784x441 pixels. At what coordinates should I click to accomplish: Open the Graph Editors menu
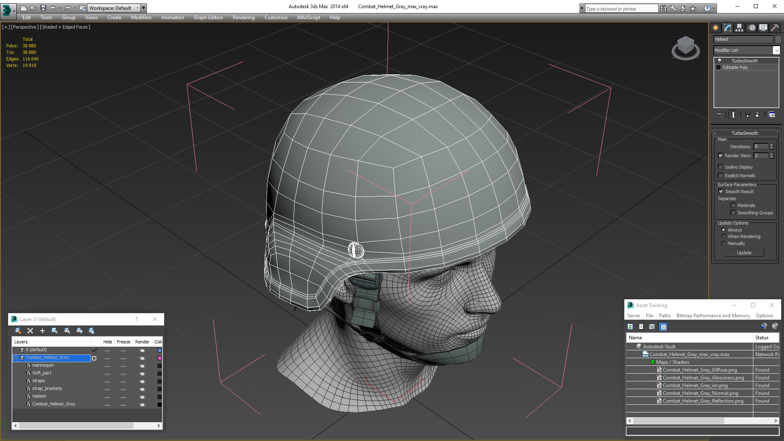point(208,18)
